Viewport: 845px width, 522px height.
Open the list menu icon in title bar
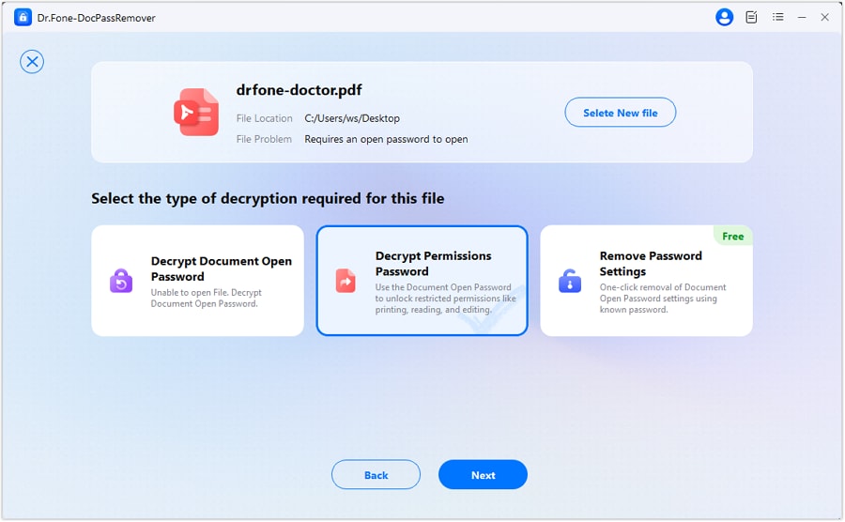click(777, 17)
